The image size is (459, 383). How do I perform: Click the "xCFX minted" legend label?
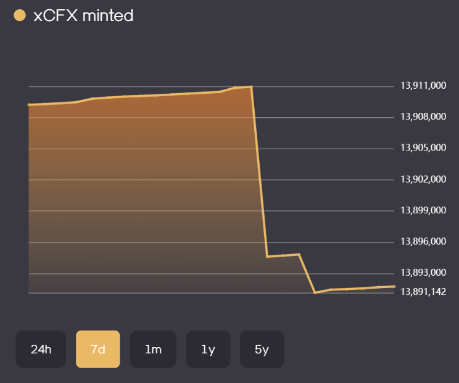coord(83,15)
